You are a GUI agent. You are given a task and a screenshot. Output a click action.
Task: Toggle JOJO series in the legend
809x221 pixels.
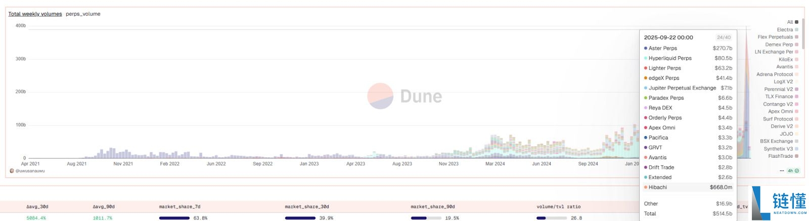[789, 134]
